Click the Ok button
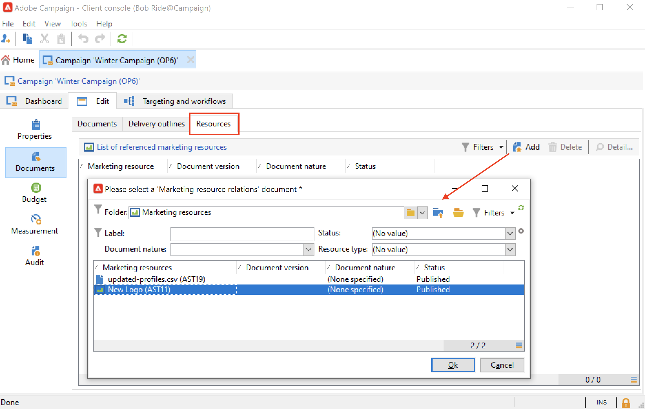This screenshot has width=645, height=409. (x=453, y=365)
